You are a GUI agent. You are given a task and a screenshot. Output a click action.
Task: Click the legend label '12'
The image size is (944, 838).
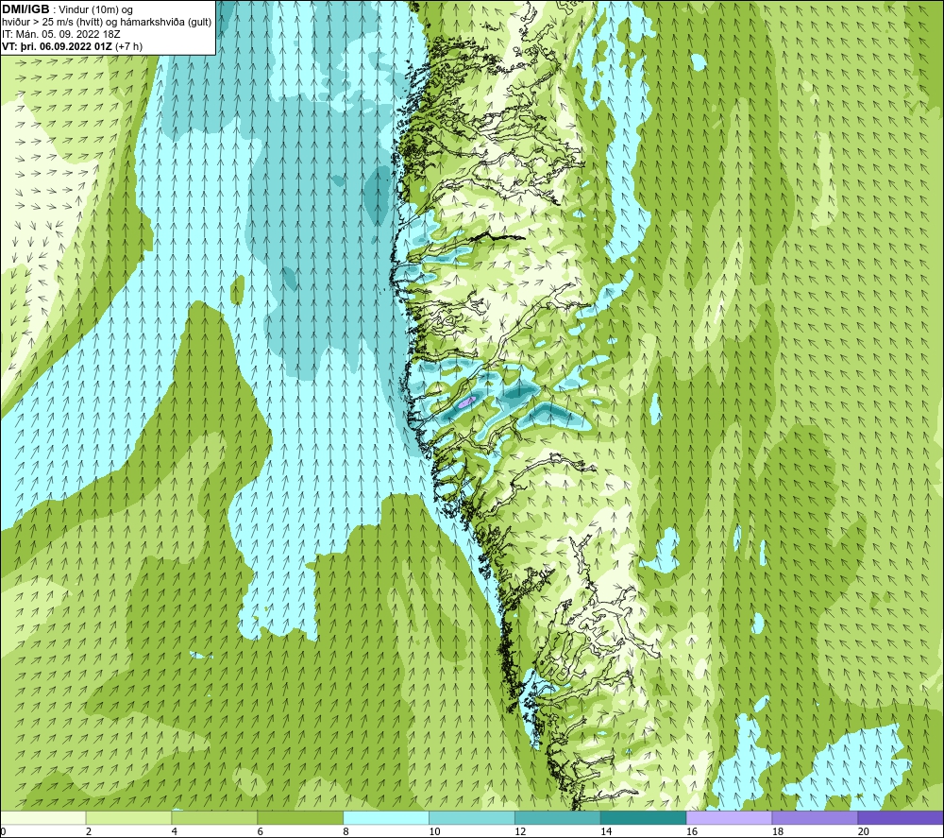520,831
